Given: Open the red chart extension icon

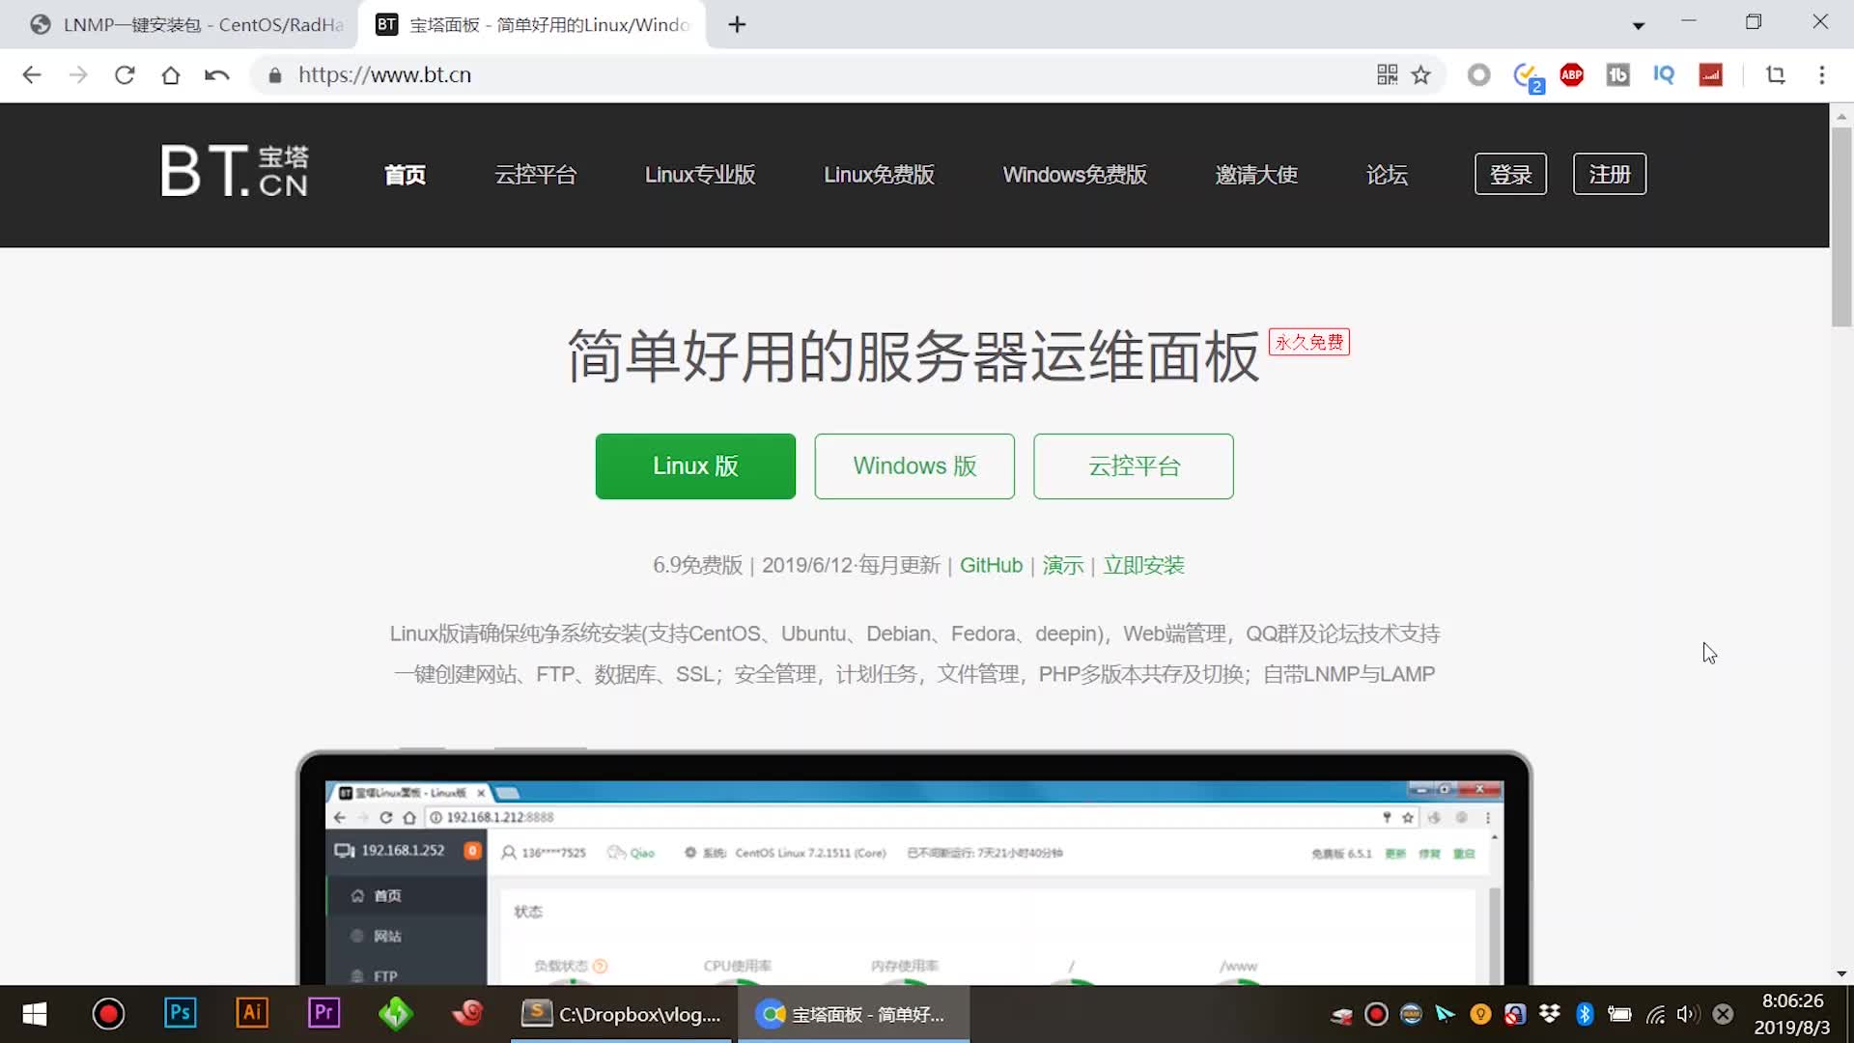Looking at the screenshot, I should (1711, 75).
